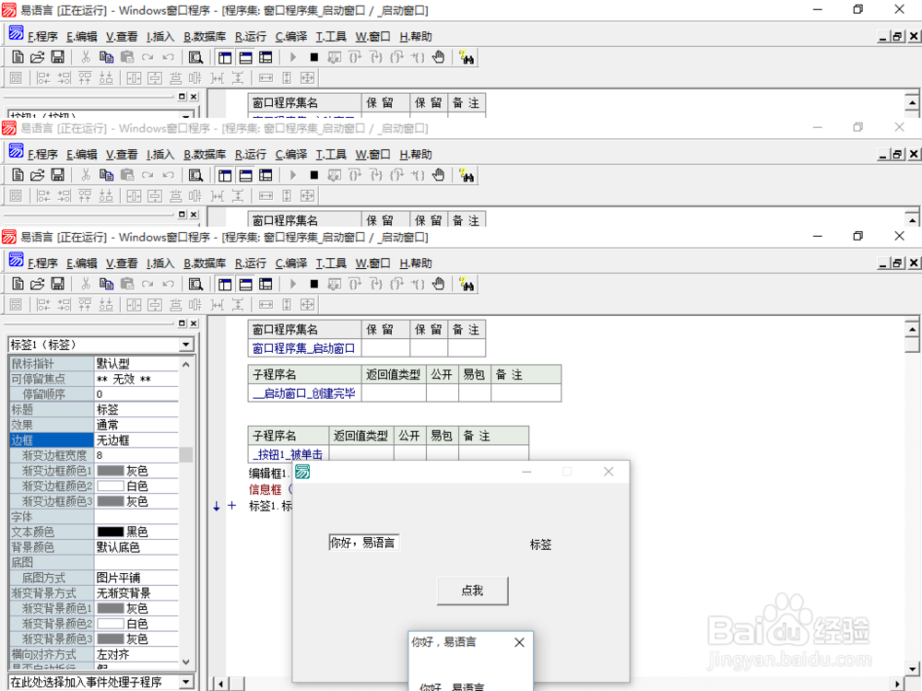Close the front window property panel
This screenshot has height=691, width=922.
click(194, 323)
